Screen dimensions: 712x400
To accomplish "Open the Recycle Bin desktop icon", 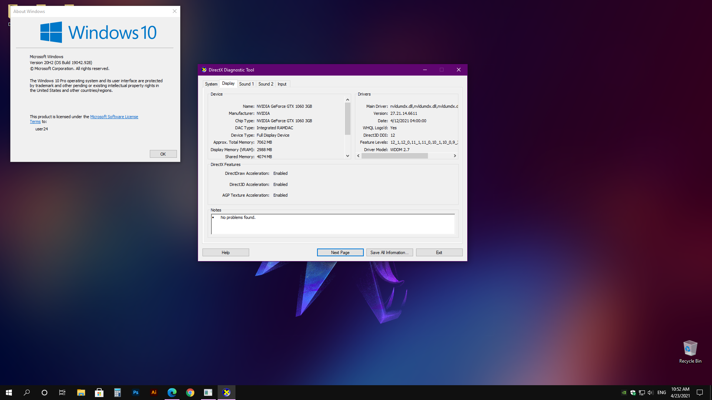I will pos(690,352).
